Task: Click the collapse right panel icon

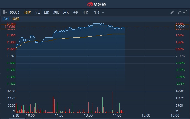Action: [185, 12]
